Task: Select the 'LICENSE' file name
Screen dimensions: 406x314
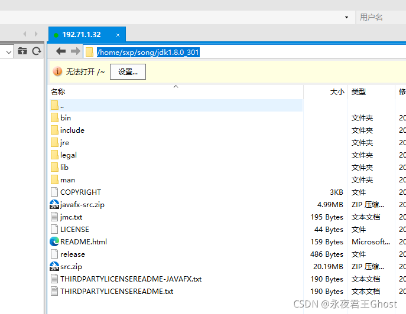Action: [74, 230]
